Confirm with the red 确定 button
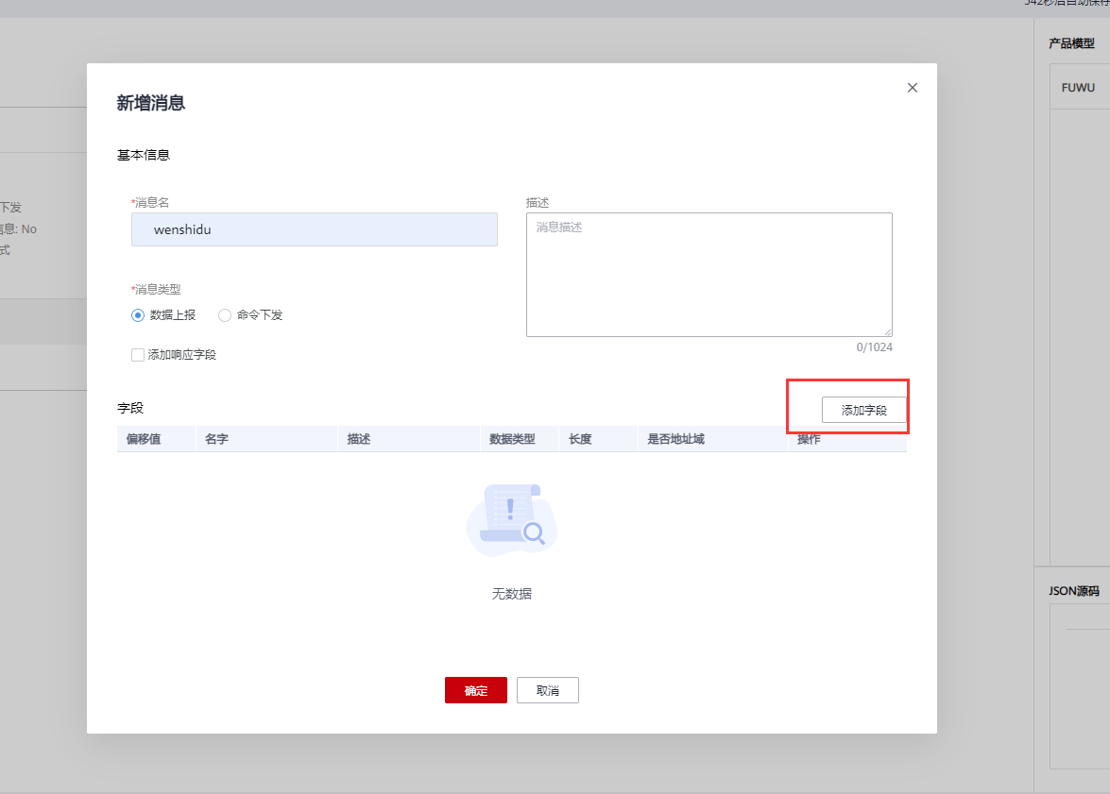This screenshot has width=1110, height=794. coord(476,690)
